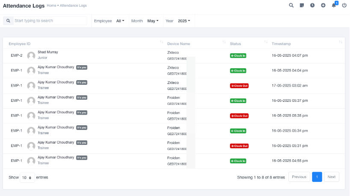Change entries-per-page selector showing 10
350x196 pixels.
27,177
